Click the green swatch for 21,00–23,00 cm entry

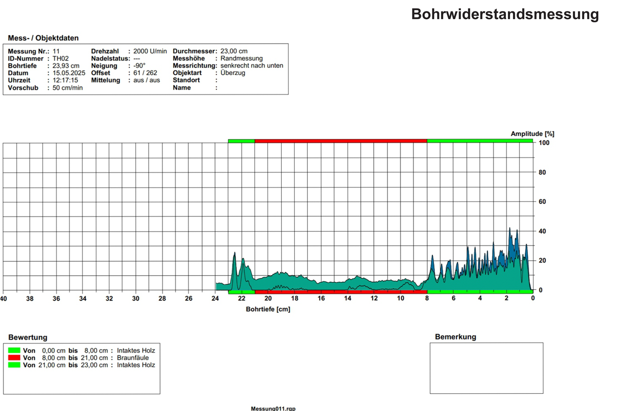coord(14,365)
